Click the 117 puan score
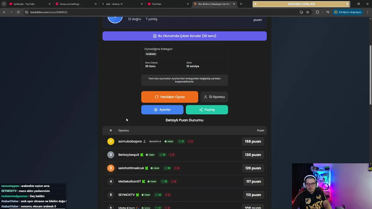This screenshot has width=372, height=209. pos(253,181)
